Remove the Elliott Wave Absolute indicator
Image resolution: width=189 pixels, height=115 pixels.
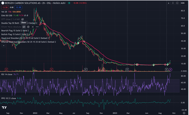point(33,27)
